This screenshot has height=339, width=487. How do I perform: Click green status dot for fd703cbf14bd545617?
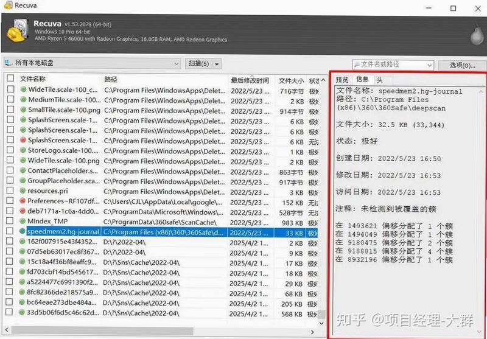22,272
